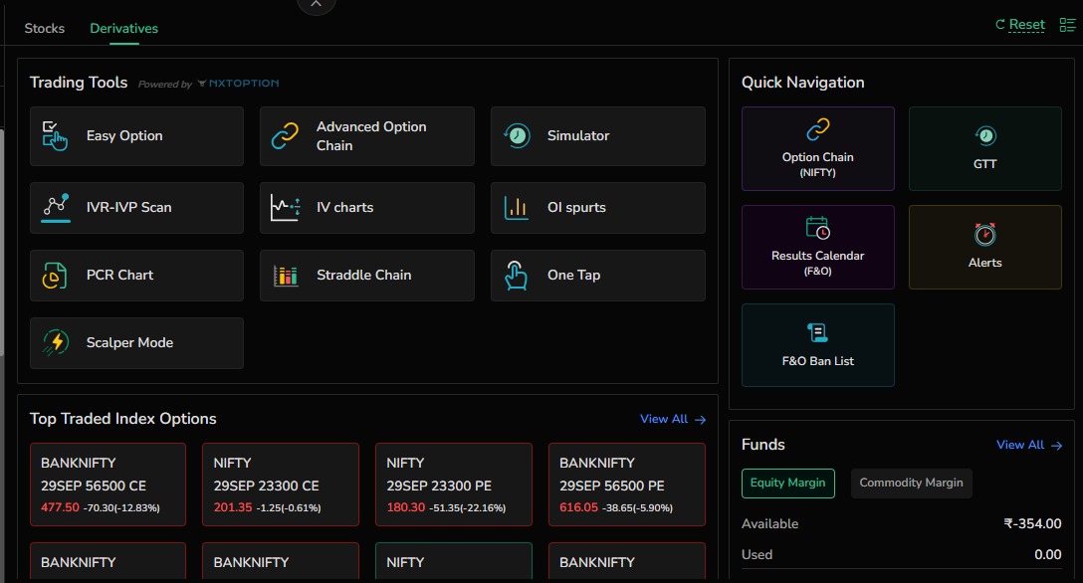Click the GTT clock icon

click(x=984, y=135)
